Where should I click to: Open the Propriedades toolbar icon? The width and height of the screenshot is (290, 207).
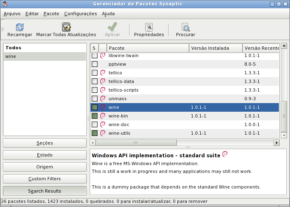(x=149, y=27)
